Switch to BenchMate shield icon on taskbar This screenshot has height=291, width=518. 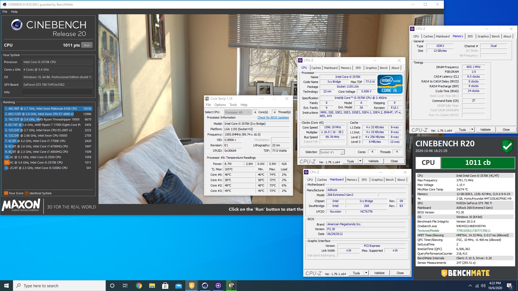tap(192, 286)
